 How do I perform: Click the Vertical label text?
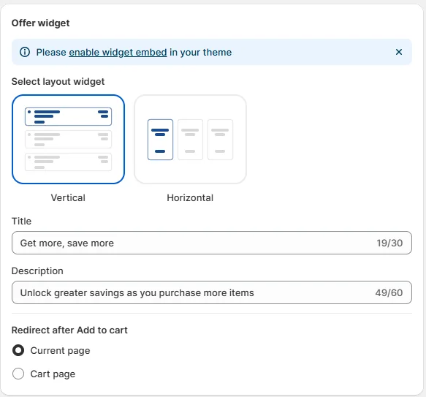point(68,197)
